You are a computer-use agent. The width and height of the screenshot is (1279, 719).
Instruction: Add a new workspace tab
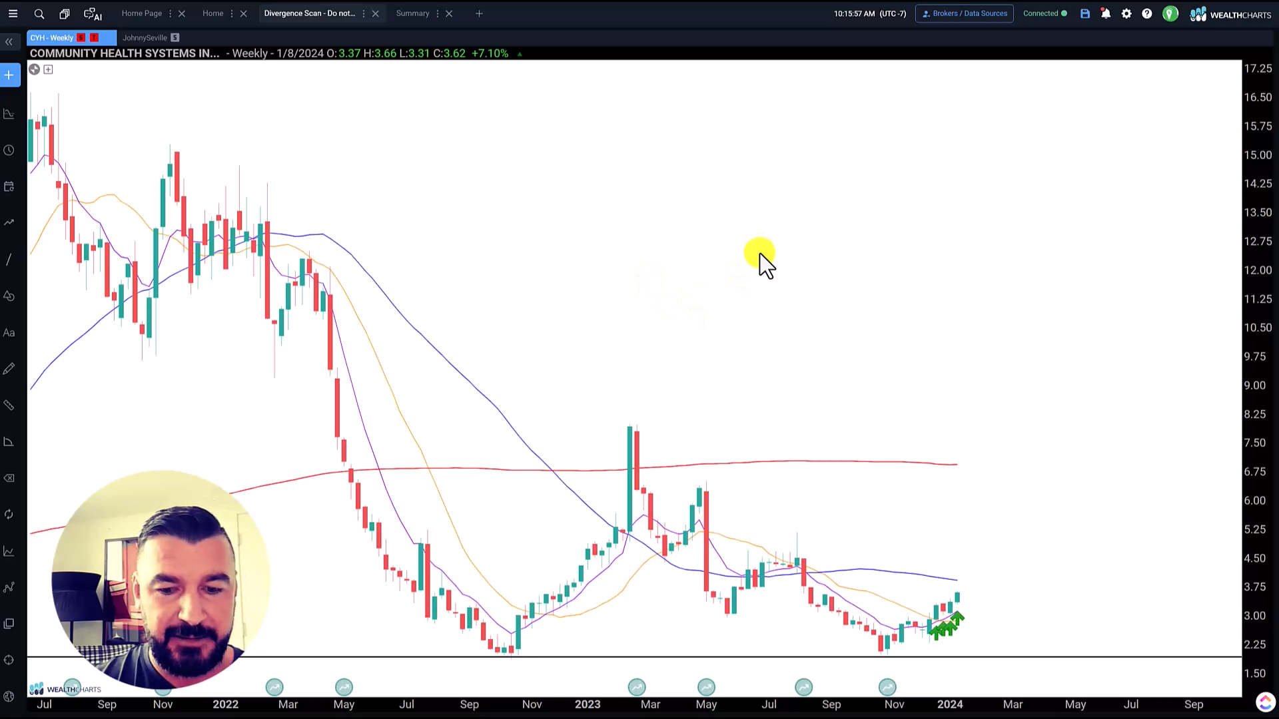click(479, 13)
